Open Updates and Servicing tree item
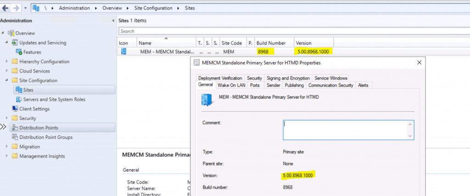Screen dimensions: 470x196 43,43
